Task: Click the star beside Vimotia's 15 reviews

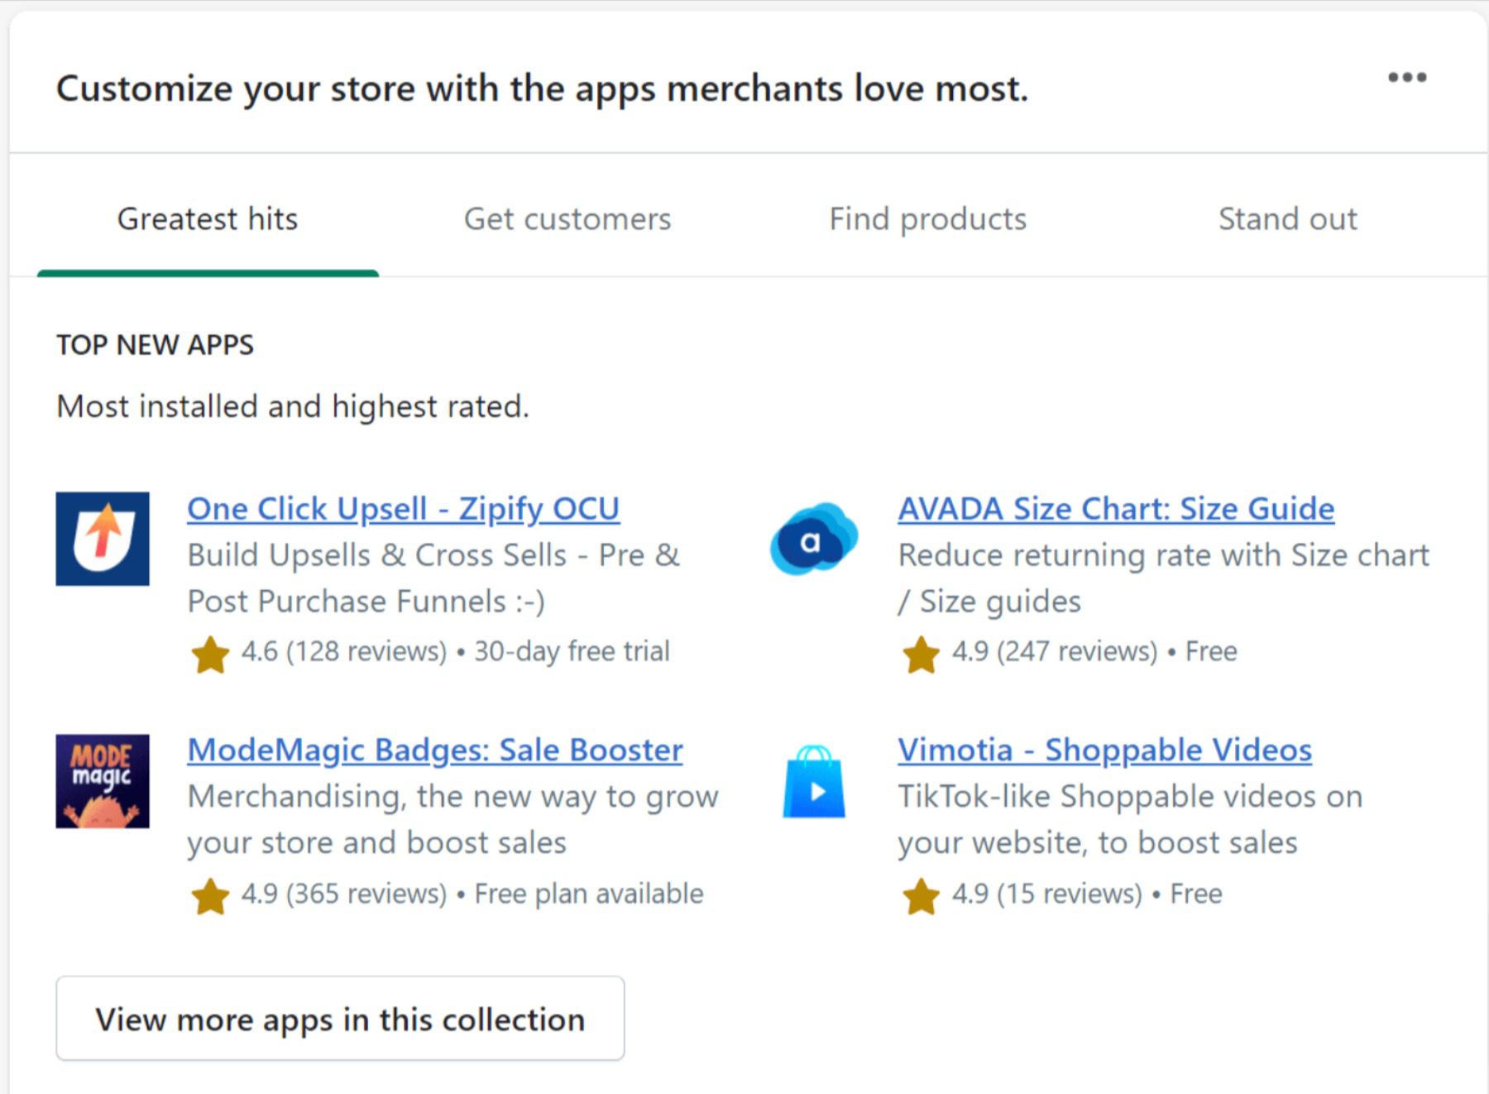Action: (919, 895)
